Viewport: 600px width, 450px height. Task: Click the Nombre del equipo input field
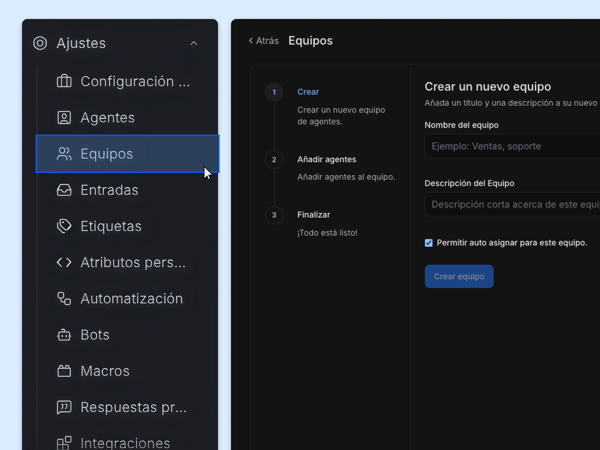[x=513, y=146]
